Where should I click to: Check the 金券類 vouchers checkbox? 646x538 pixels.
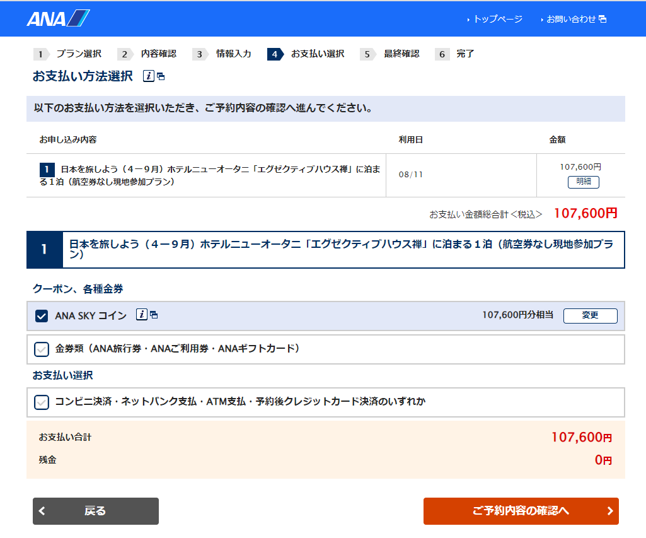(x=42, y=349)
